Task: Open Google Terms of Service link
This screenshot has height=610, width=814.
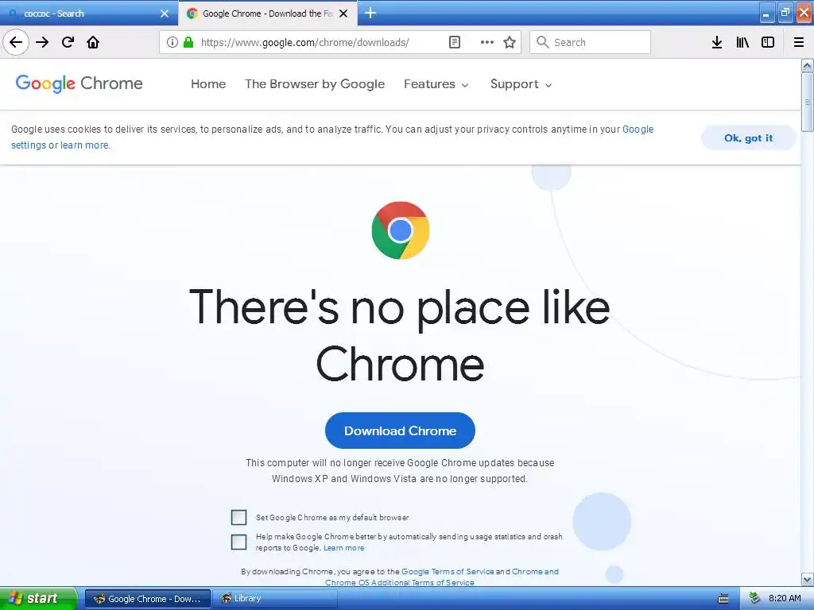Action: click(x=448, y=572)
